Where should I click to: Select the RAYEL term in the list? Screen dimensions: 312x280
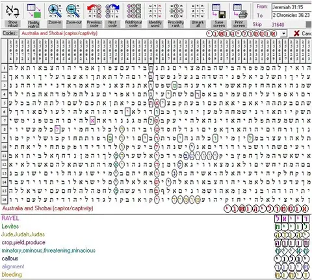[x=10, y=218]
